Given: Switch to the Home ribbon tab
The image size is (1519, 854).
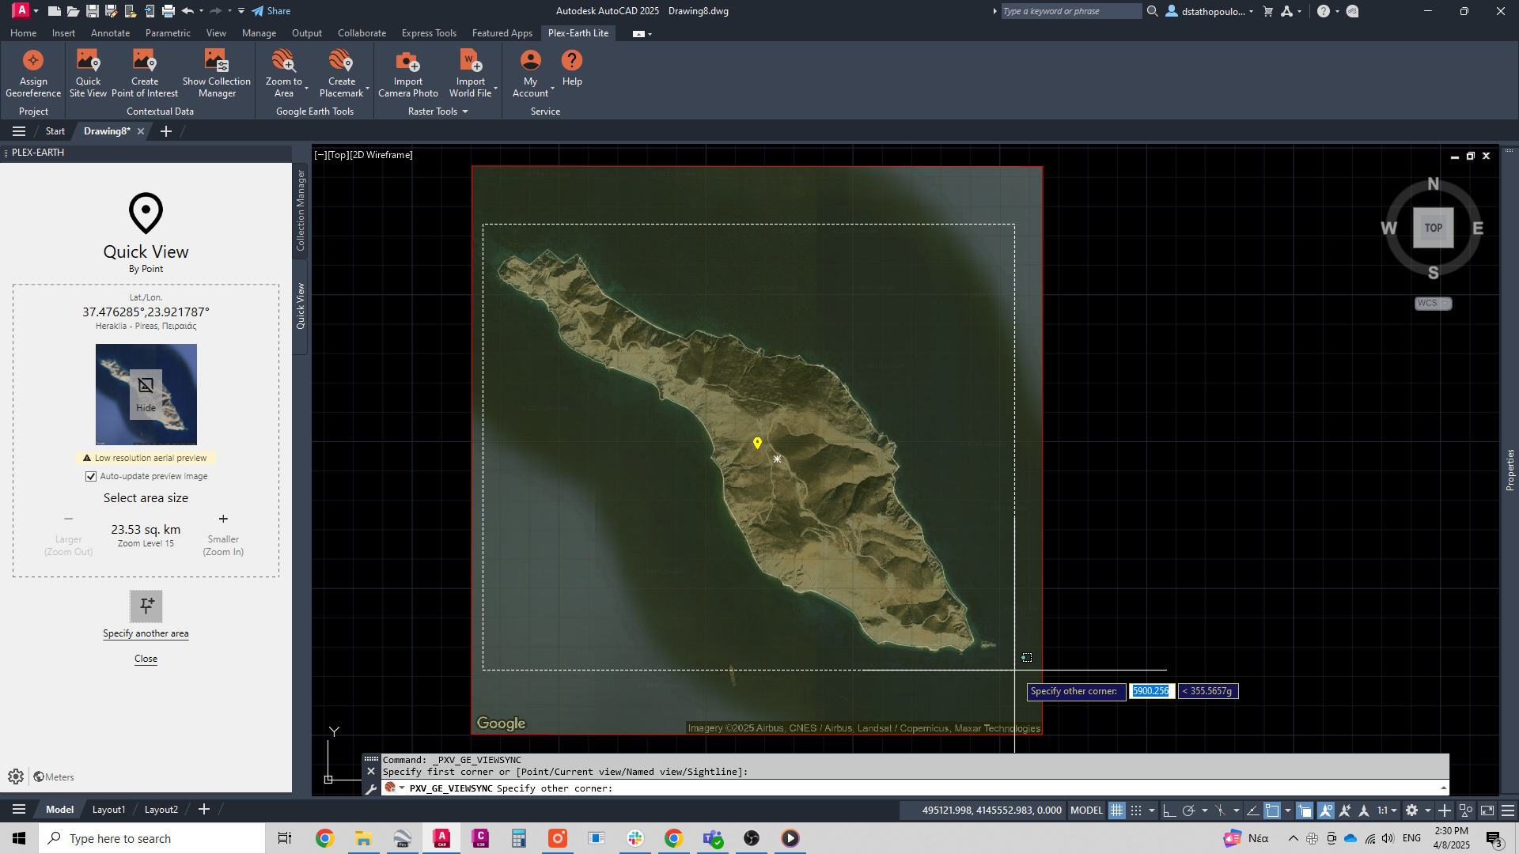Looking at the screenshot, I should tap(23, 33).
